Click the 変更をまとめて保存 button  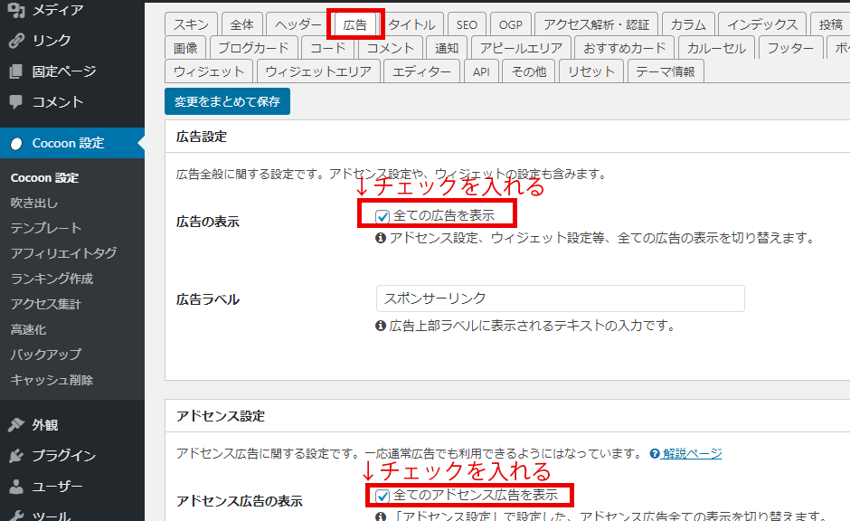tap(227, 101)
